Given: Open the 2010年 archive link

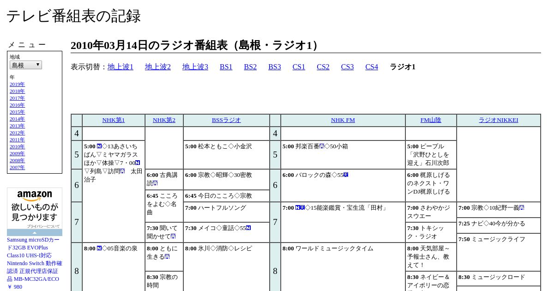Looking at the screenshot, I should click(17, 147).
